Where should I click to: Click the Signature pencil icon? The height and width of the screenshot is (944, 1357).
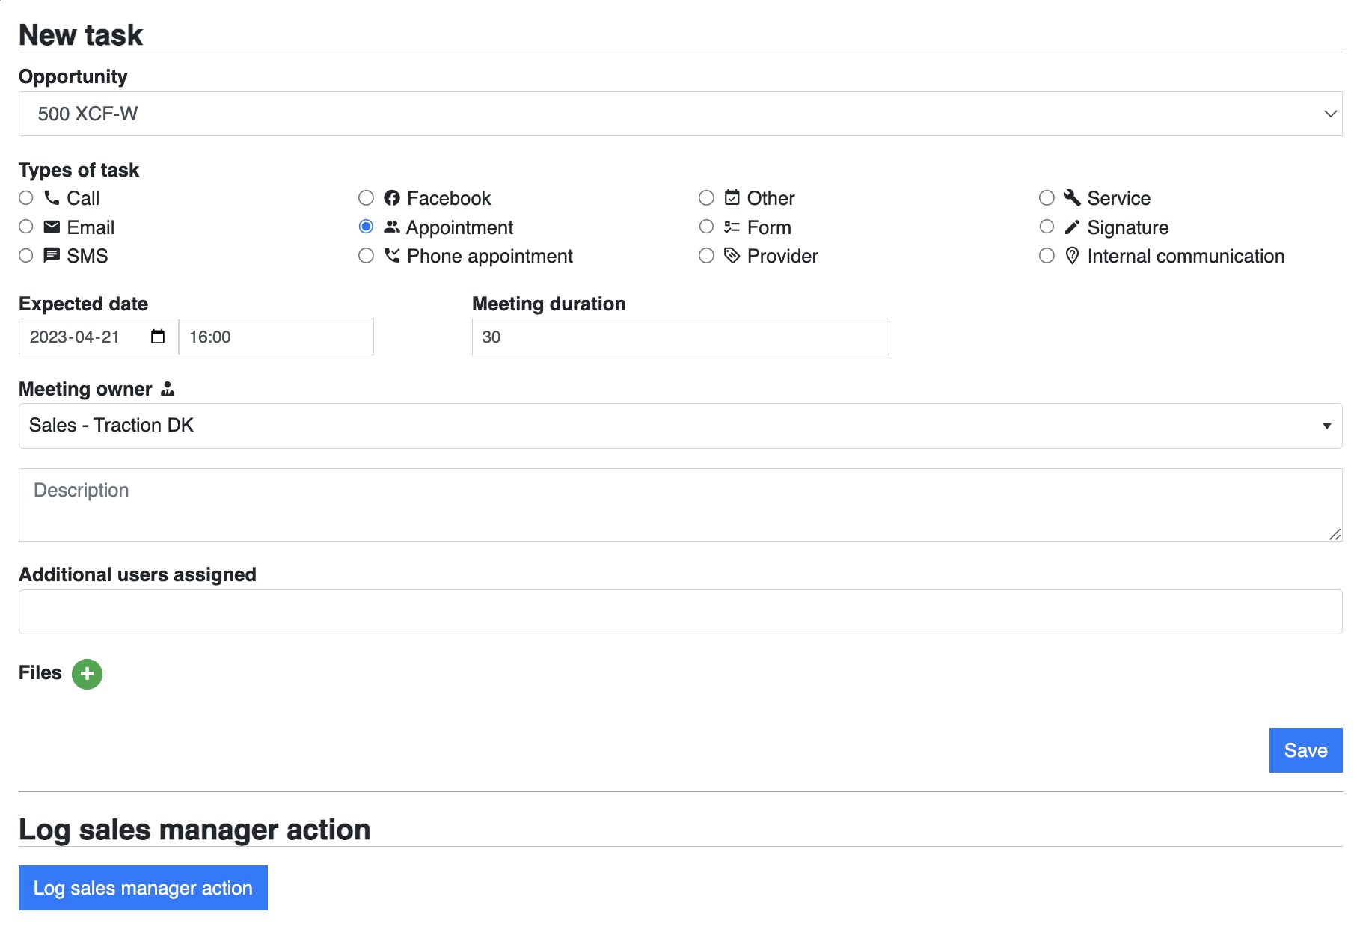1072,227
